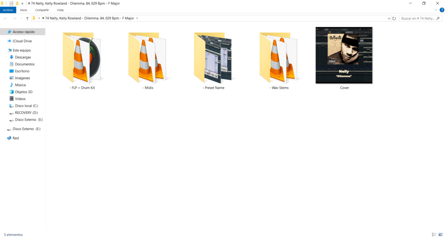Click the Imágenes label in sidebar
Screen dimensions: 445x238
(x=23, y=78)
